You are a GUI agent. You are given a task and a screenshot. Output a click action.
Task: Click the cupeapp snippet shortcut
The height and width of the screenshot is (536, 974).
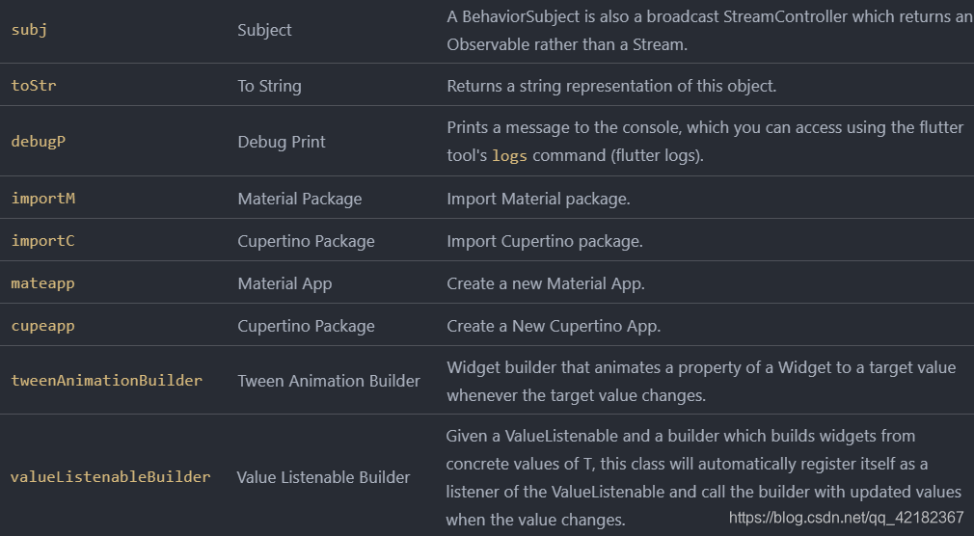point(42,326)
